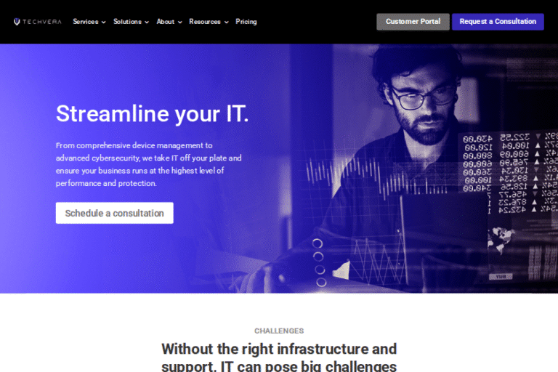Expand the Services dropdown chevron
Screen dimensions: 558x372
click(x=104, y=22)
